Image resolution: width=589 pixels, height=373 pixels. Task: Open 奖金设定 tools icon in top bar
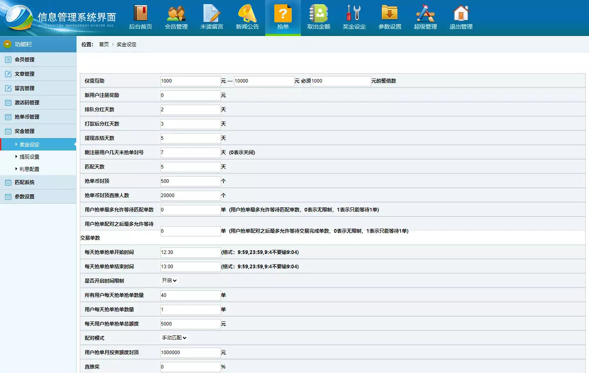(354, 14)
